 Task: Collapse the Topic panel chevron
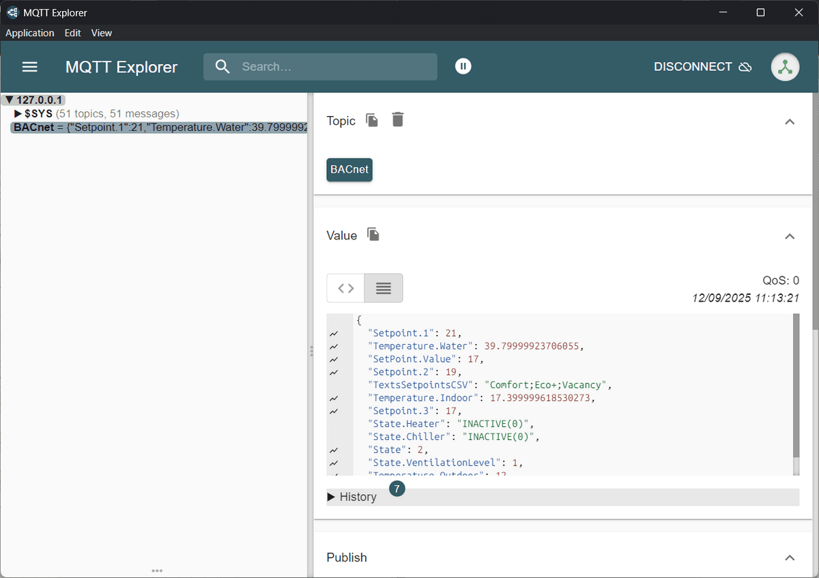point(790,121)
